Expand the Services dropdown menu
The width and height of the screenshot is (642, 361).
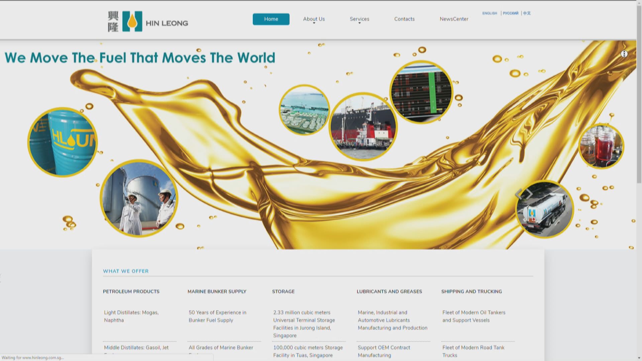[359, 19]
